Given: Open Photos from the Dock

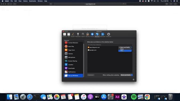Looking at the screenshot, I should [x=57, y=97].
